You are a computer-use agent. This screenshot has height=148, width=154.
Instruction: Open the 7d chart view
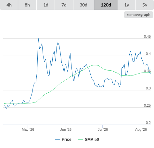64,5
